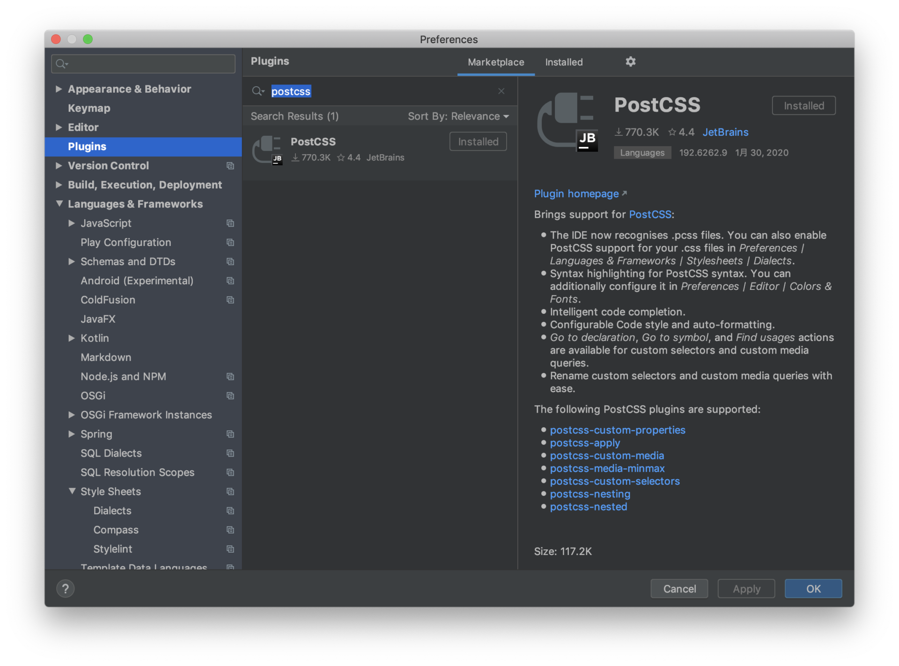Click the Installed tab
Viewport: 899px width, 666px height.
point(564,62)
